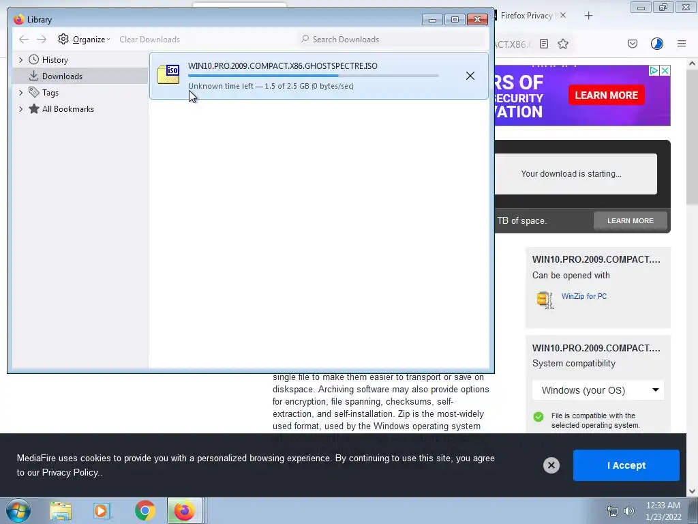Click scrollbar up arrow on page

[x=692, y=63]
